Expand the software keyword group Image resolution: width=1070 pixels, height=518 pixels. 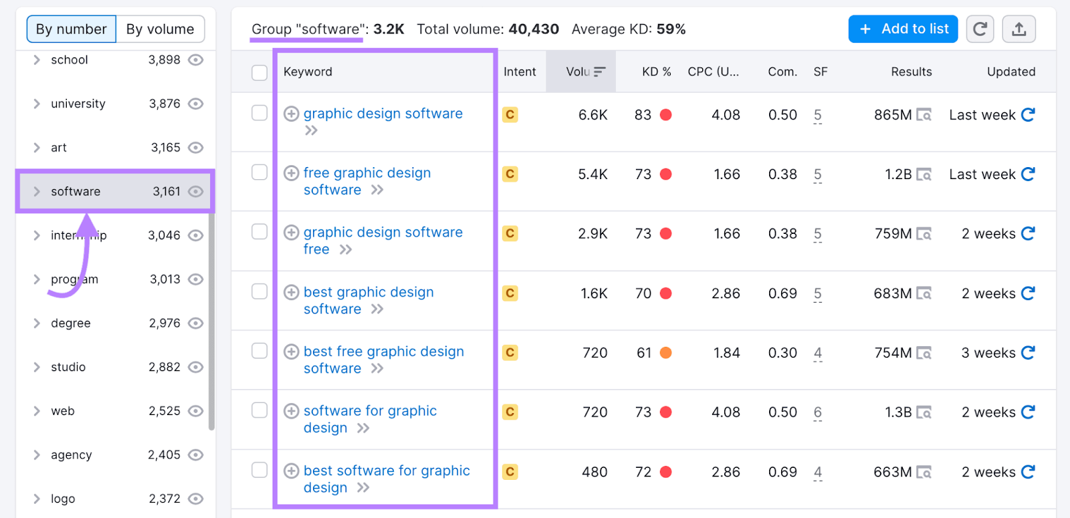tap(37, 192)
